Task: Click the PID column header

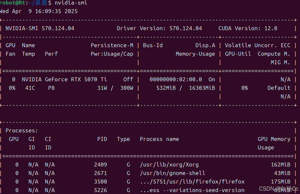Action: [102, 139]
